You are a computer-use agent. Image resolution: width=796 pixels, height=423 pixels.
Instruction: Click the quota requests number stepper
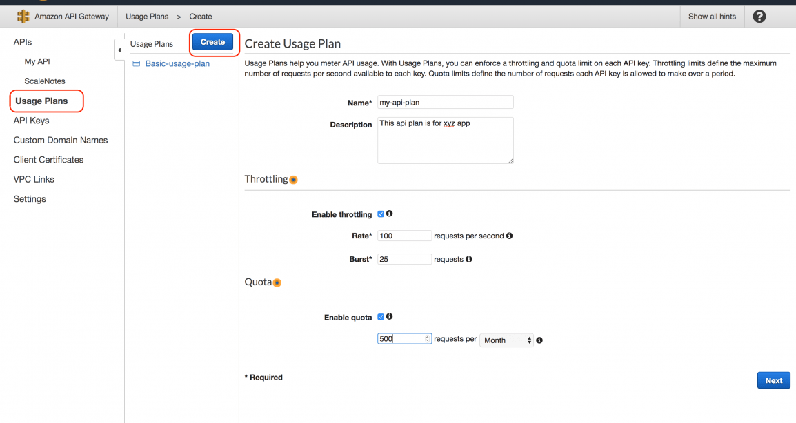[x=428, y=339]
